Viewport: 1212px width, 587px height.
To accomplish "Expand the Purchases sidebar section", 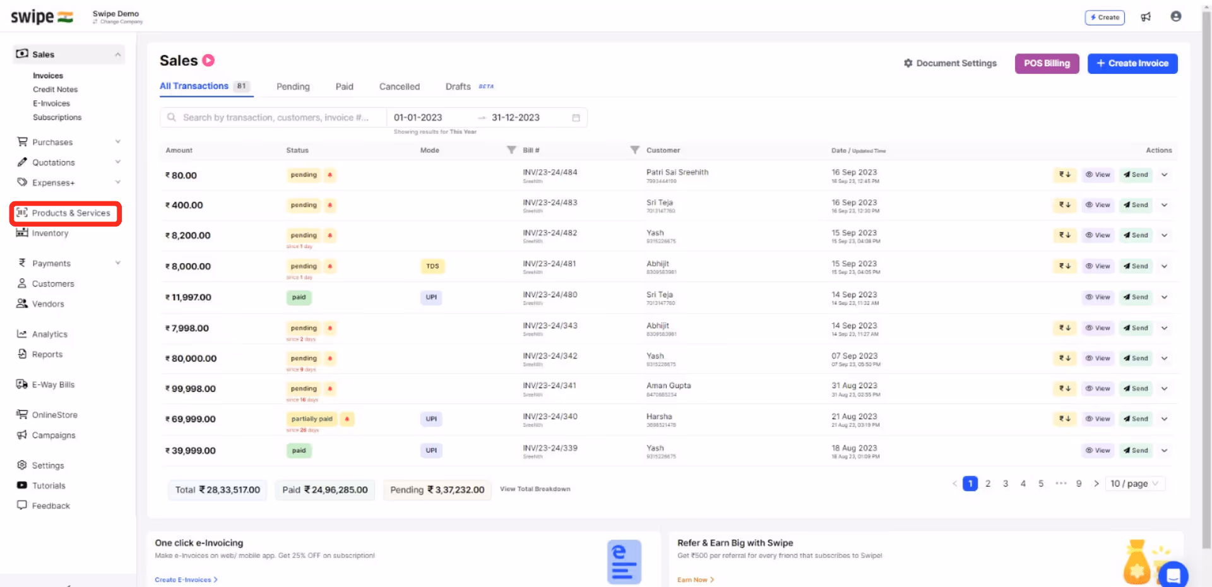I will tap(117, 142).
